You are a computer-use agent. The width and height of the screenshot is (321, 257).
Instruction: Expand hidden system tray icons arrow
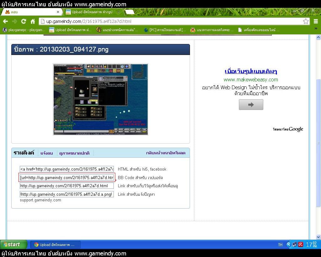[289, 244]
